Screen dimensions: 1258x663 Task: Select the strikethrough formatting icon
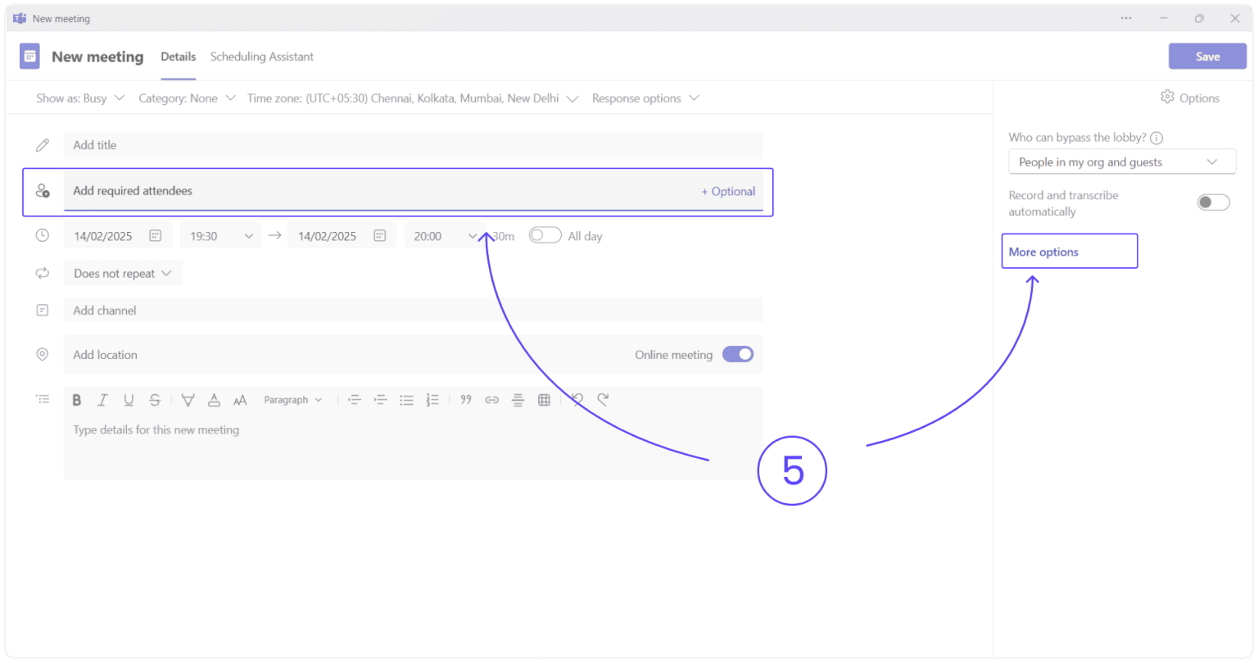tap(155, 399)
